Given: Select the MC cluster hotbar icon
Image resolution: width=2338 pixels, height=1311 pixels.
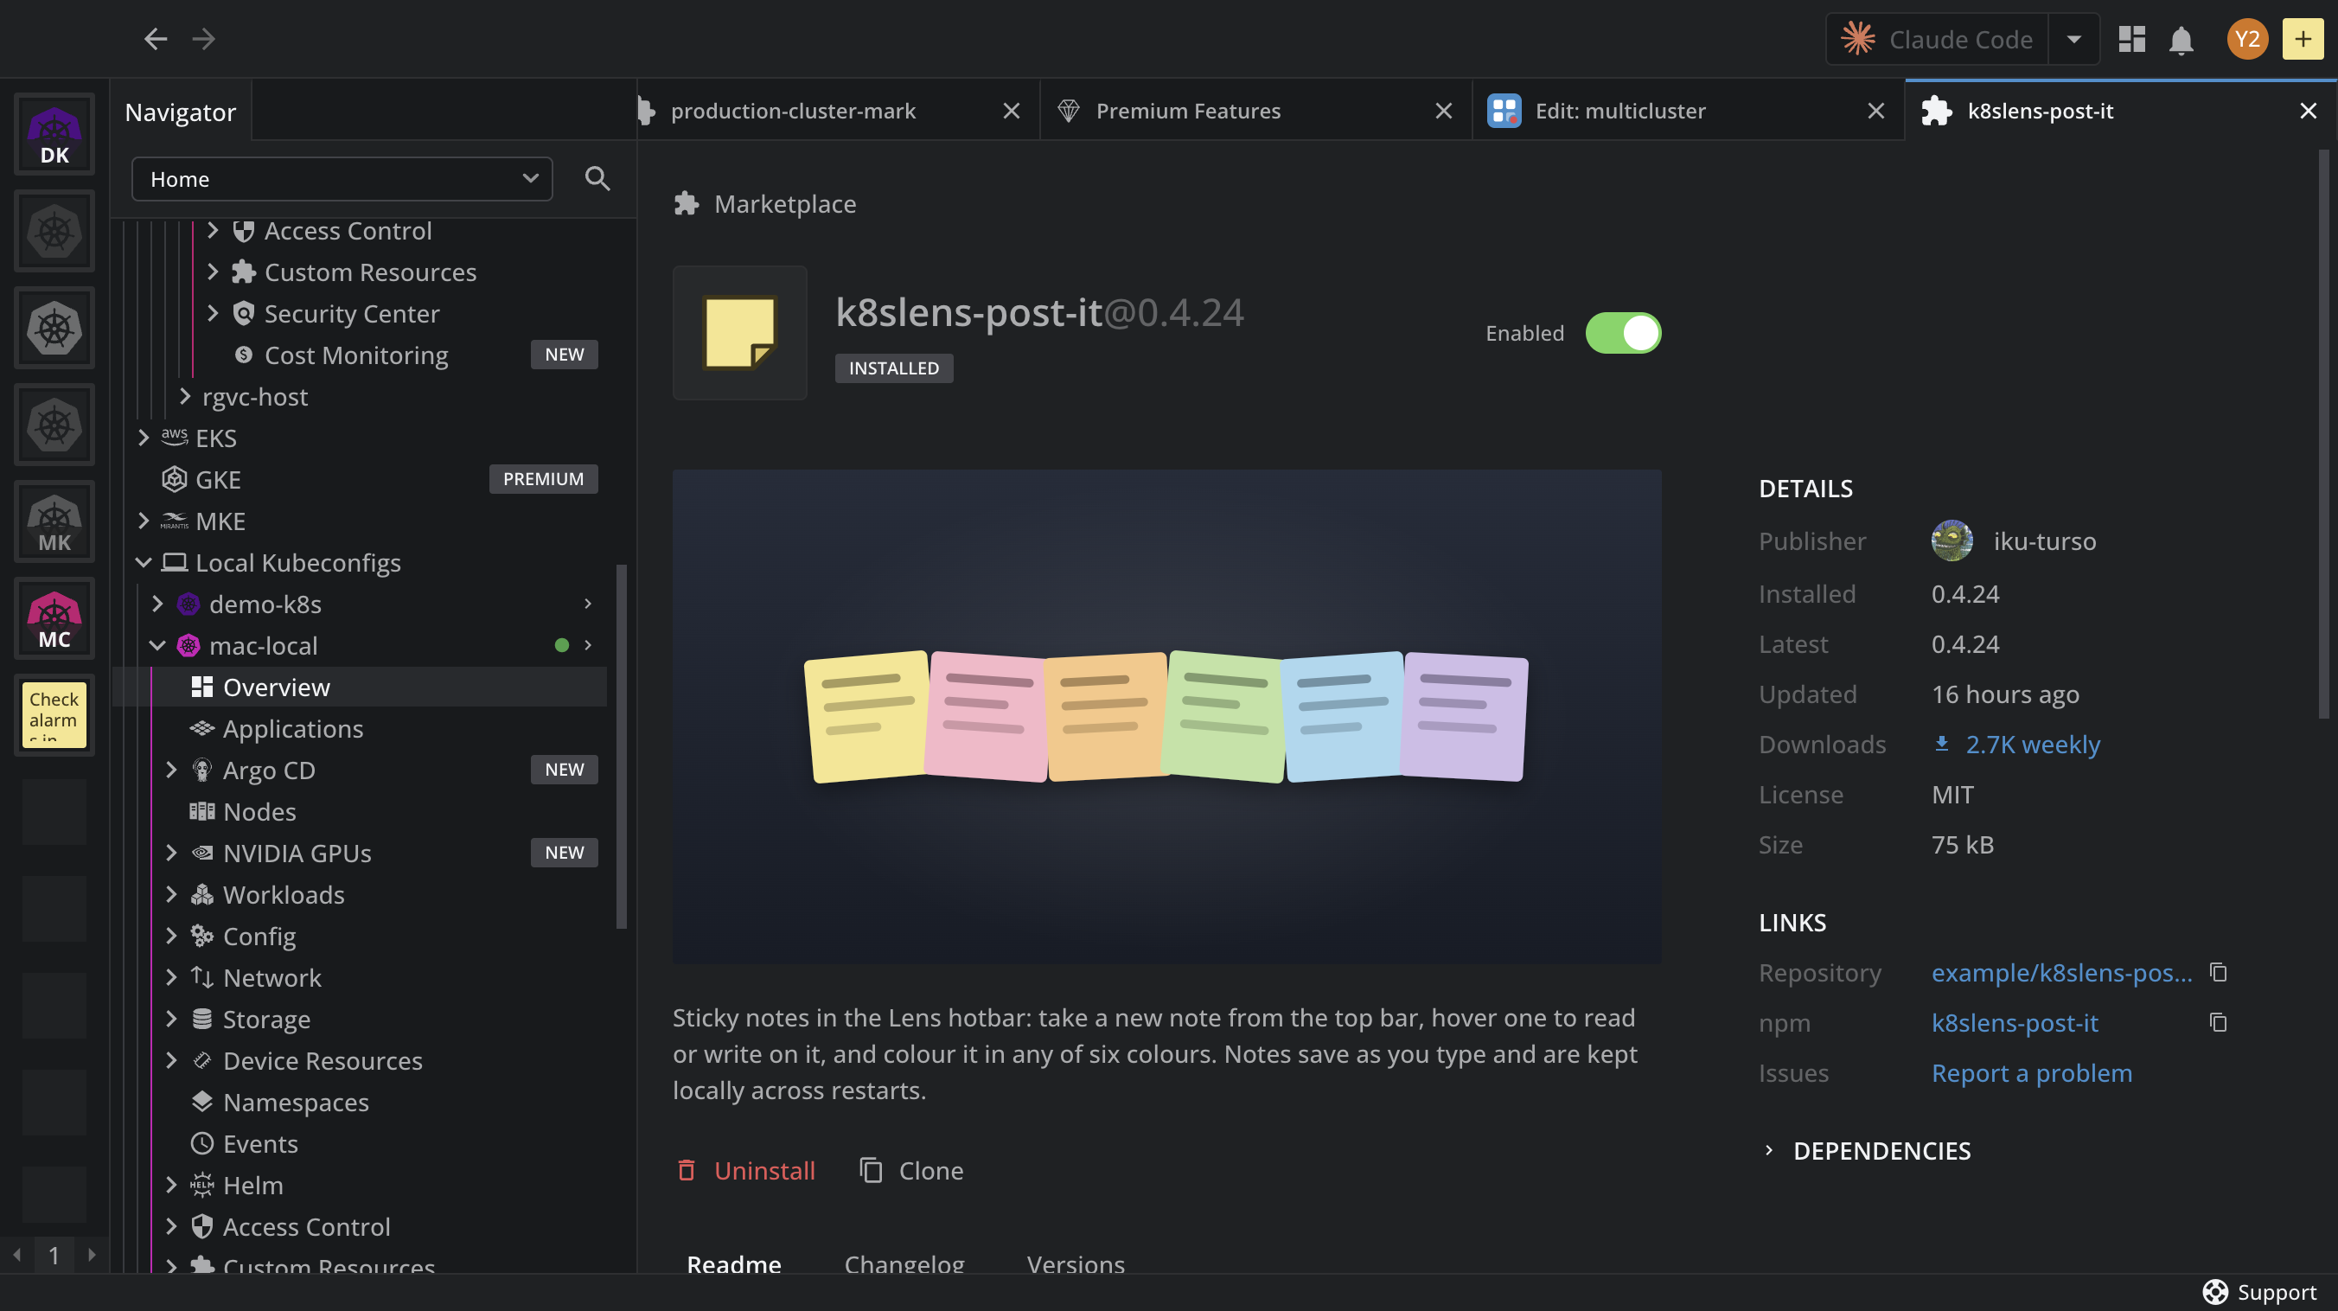Looking at the screenshot, I should click(x=54, y=619).
